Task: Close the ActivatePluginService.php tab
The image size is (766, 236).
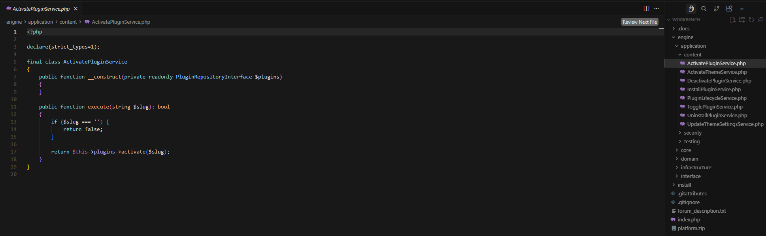Action: point(75,9)
